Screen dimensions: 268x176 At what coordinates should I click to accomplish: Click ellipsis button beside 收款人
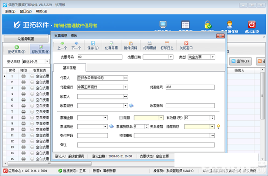126,97
